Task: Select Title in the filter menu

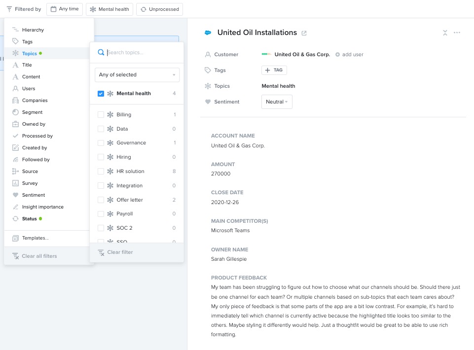Action: (x=47, y=65)
